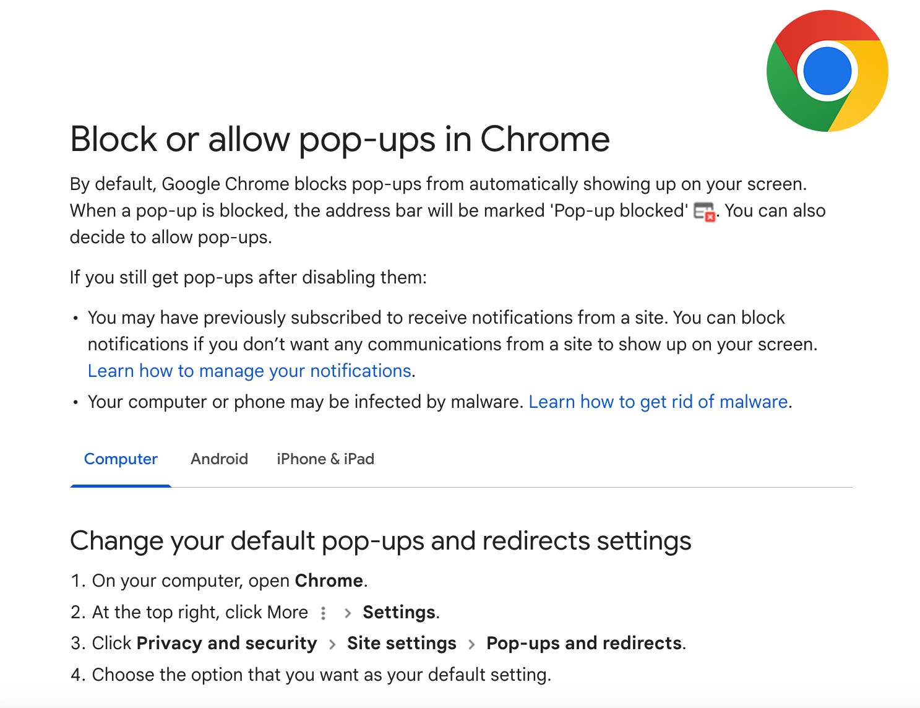The height and width of the screenshot is (708, 920).
Task: Click the bold Chrome word in step 1
Action: (329, 581)
